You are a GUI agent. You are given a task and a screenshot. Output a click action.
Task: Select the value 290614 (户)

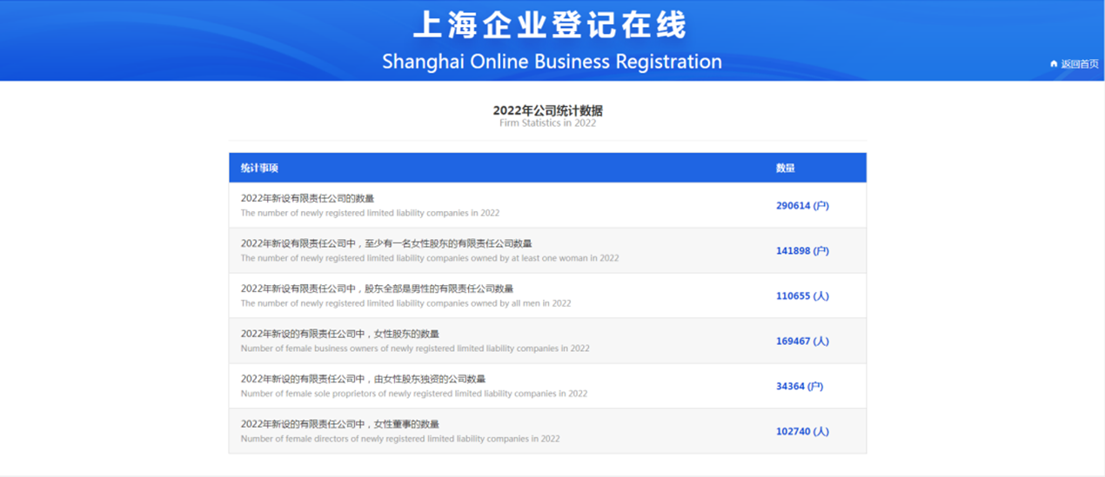[801, 206]
